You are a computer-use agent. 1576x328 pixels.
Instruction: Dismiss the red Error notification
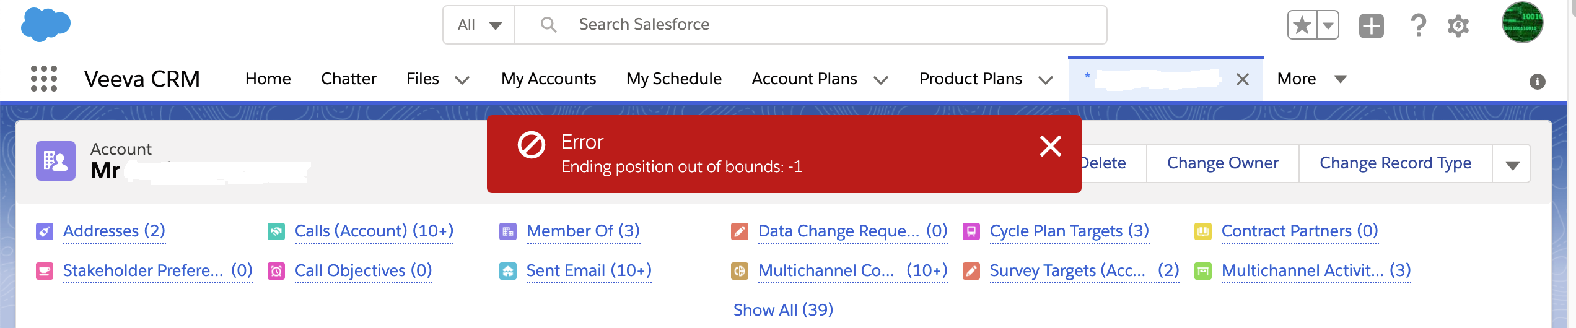1050,147
